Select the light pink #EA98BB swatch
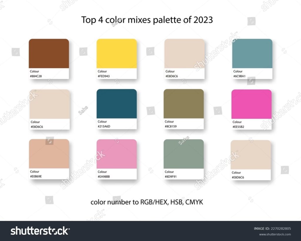The height and width of the screenshot is (241, 301). (117, 154)
